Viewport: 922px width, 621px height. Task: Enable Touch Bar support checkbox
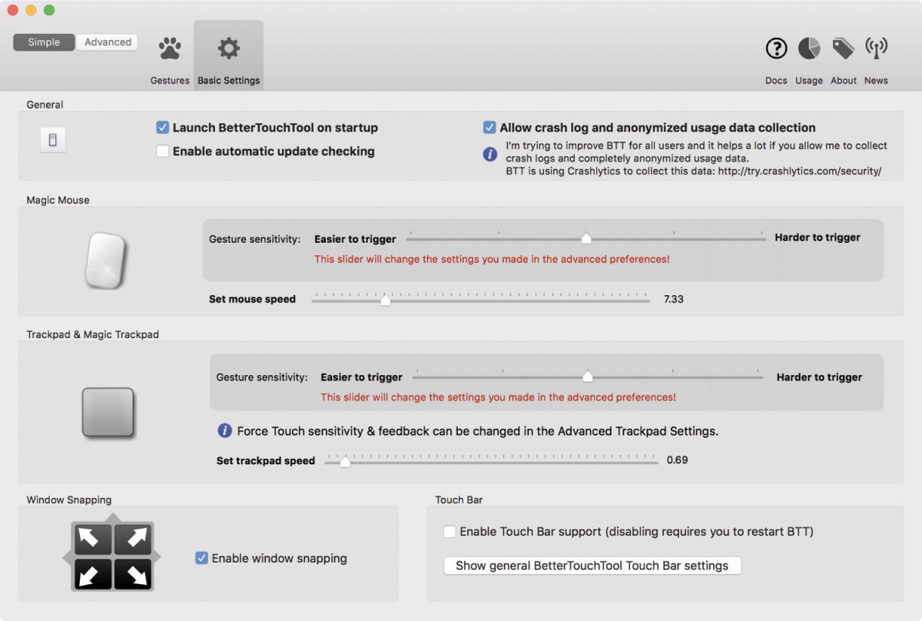pyautogui.click(x=449, y=531)
